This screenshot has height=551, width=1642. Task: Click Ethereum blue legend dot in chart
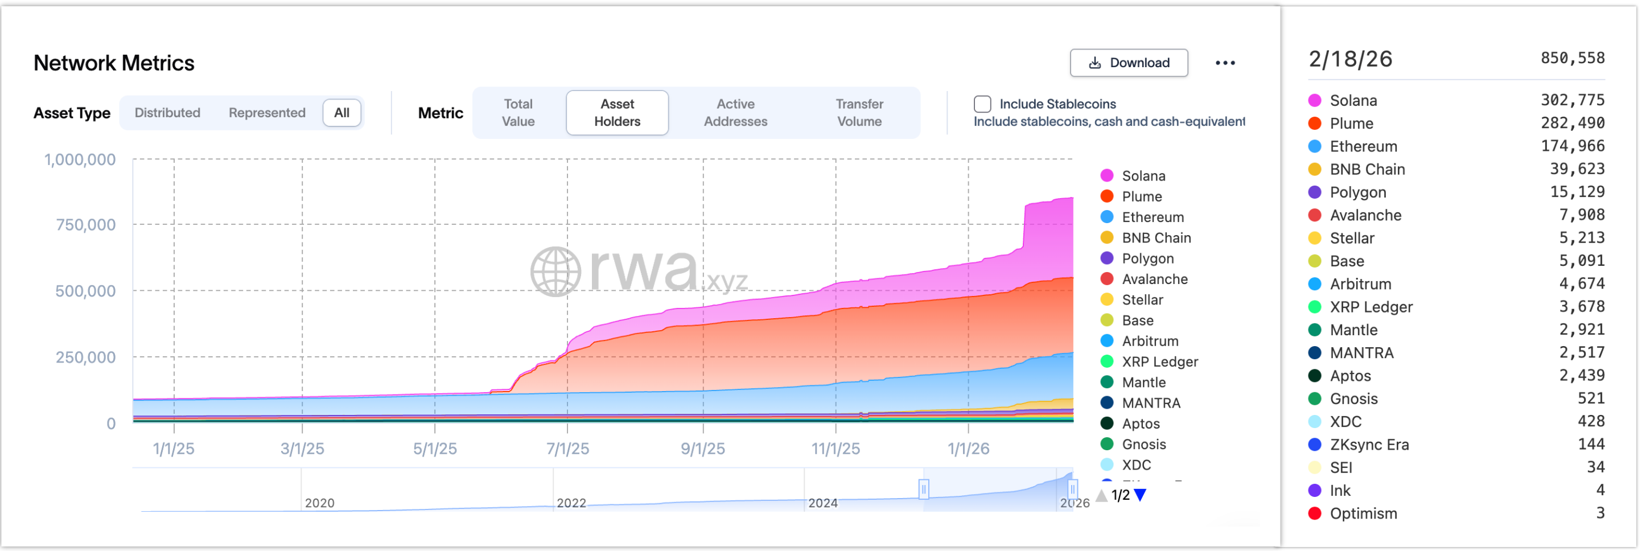(1107, 217)
